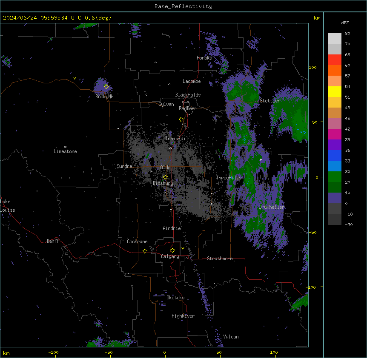Click the Drumheller town label

pos(272,207)
